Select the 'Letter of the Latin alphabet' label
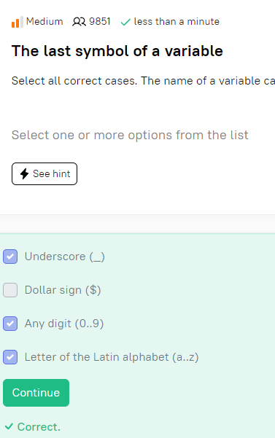The image size is (275, 438). 112,357
